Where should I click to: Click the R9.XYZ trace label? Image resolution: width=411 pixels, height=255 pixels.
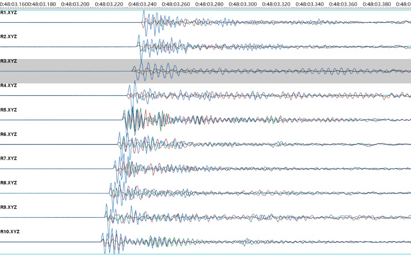(x=8, y=207)
